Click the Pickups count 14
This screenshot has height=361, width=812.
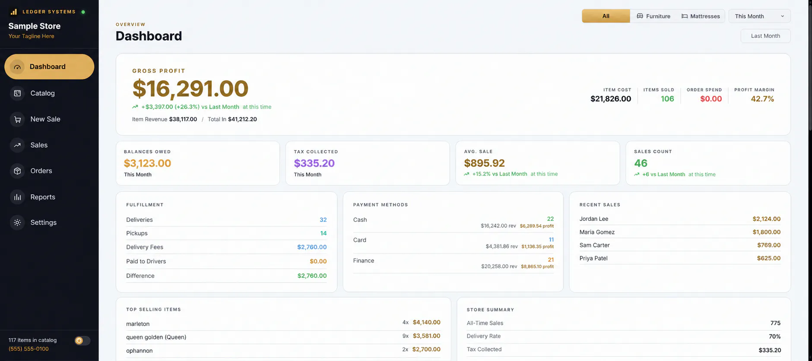coord(324,233)
